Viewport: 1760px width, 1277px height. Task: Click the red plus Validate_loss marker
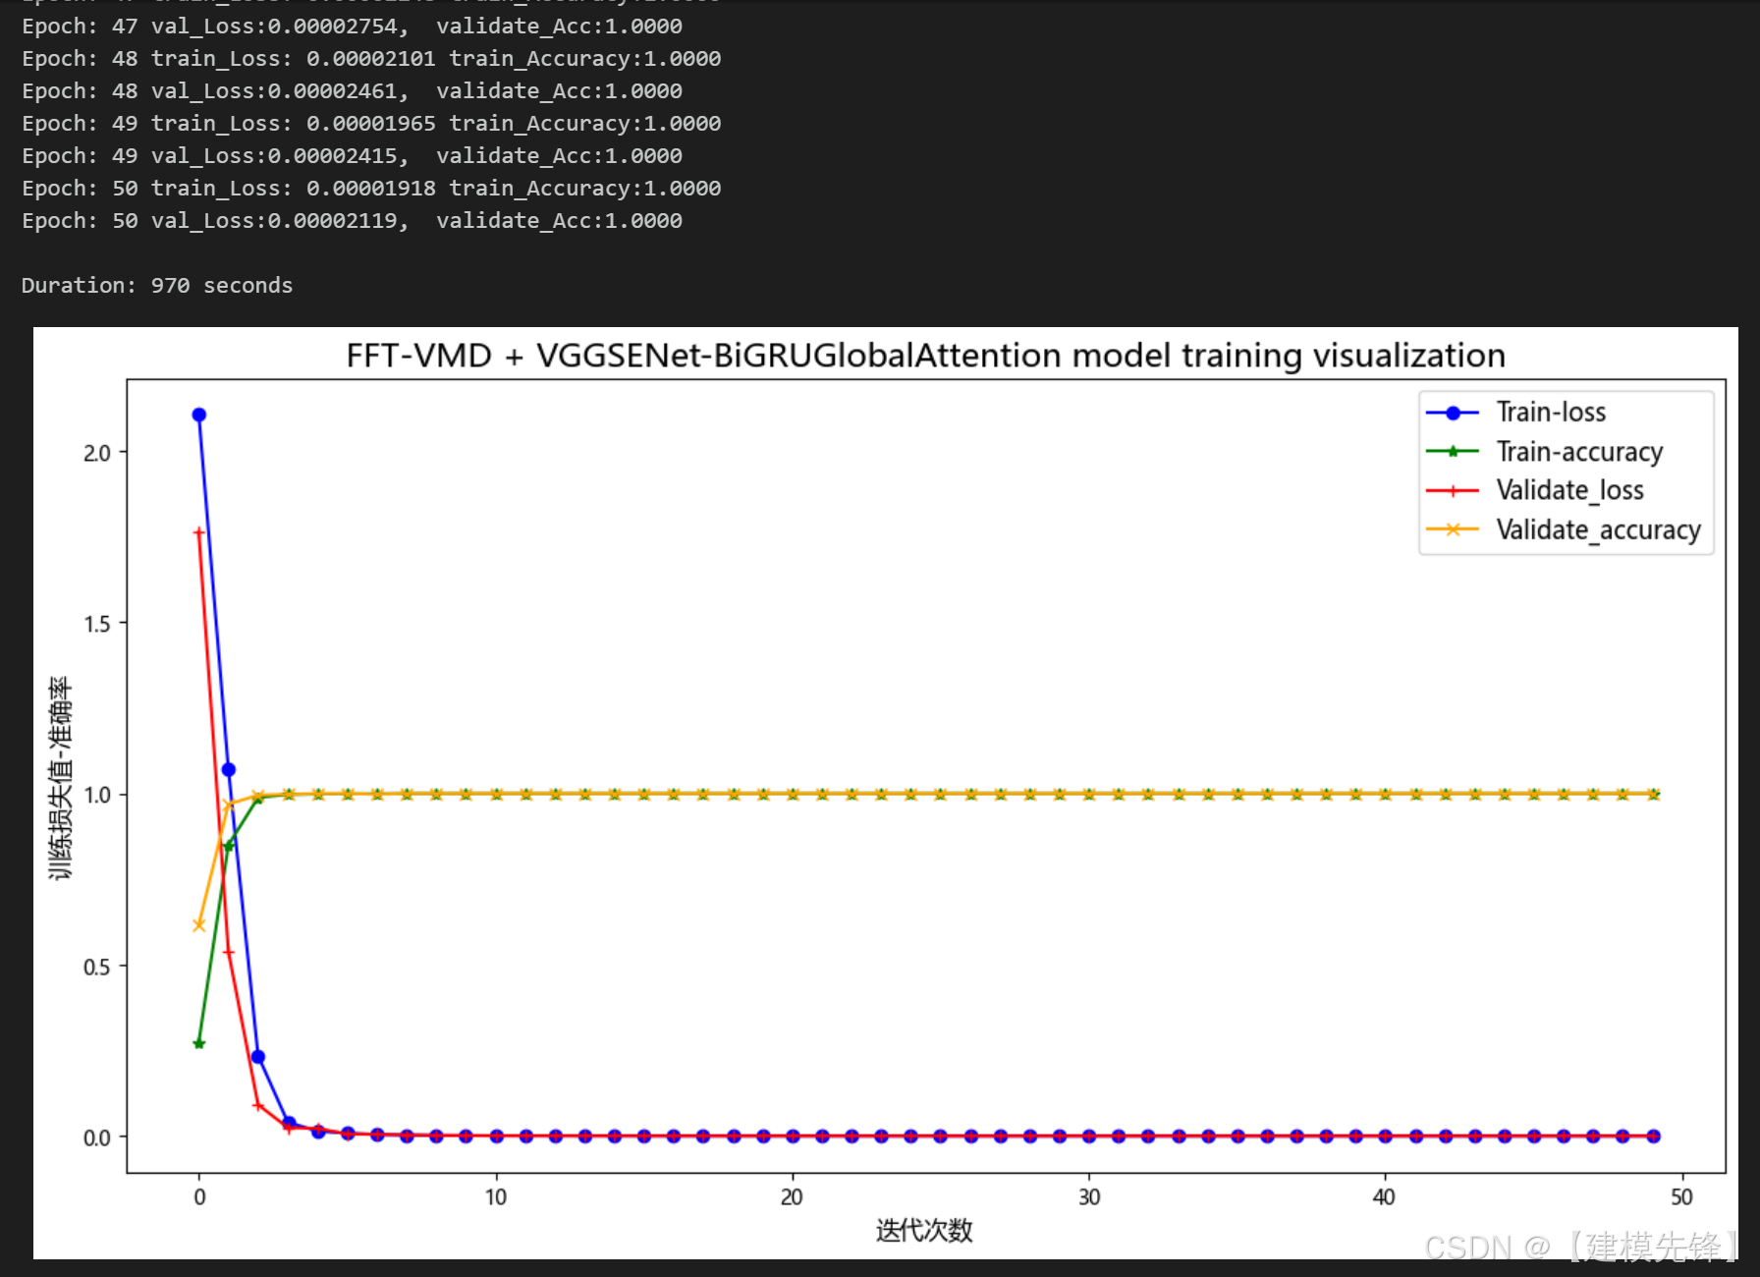pos(1452,490)
